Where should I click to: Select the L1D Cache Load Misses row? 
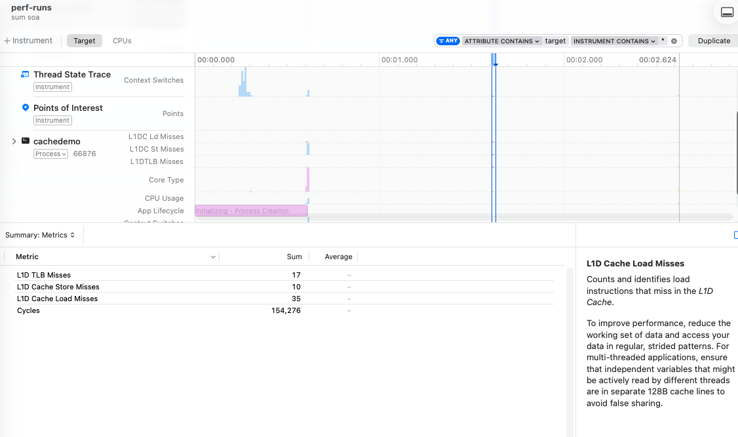[284, 299]
